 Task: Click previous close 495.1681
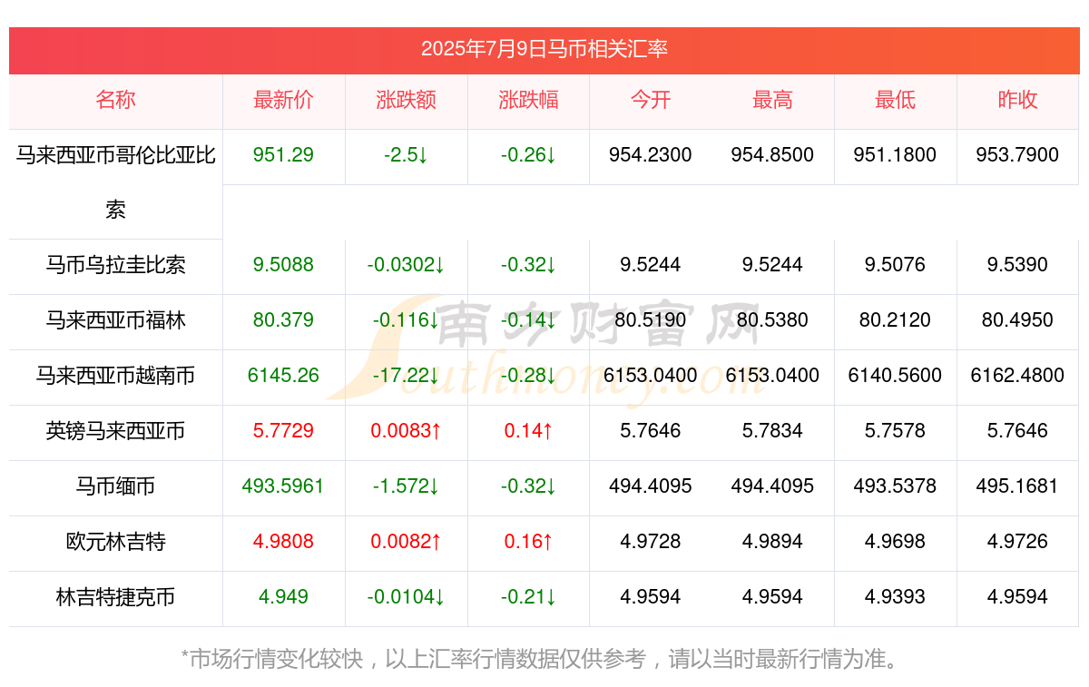[x=1017, y=486]
